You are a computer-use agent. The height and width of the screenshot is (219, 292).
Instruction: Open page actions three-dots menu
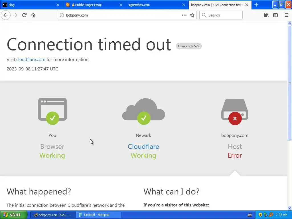(184, 15)
